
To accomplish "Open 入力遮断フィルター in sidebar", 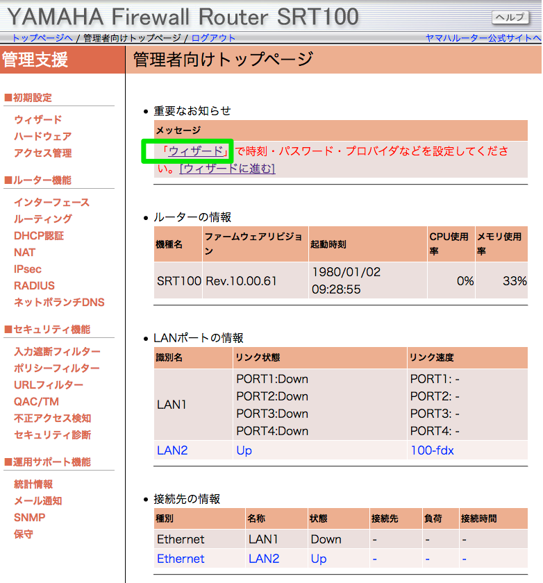I will point(57,352).
